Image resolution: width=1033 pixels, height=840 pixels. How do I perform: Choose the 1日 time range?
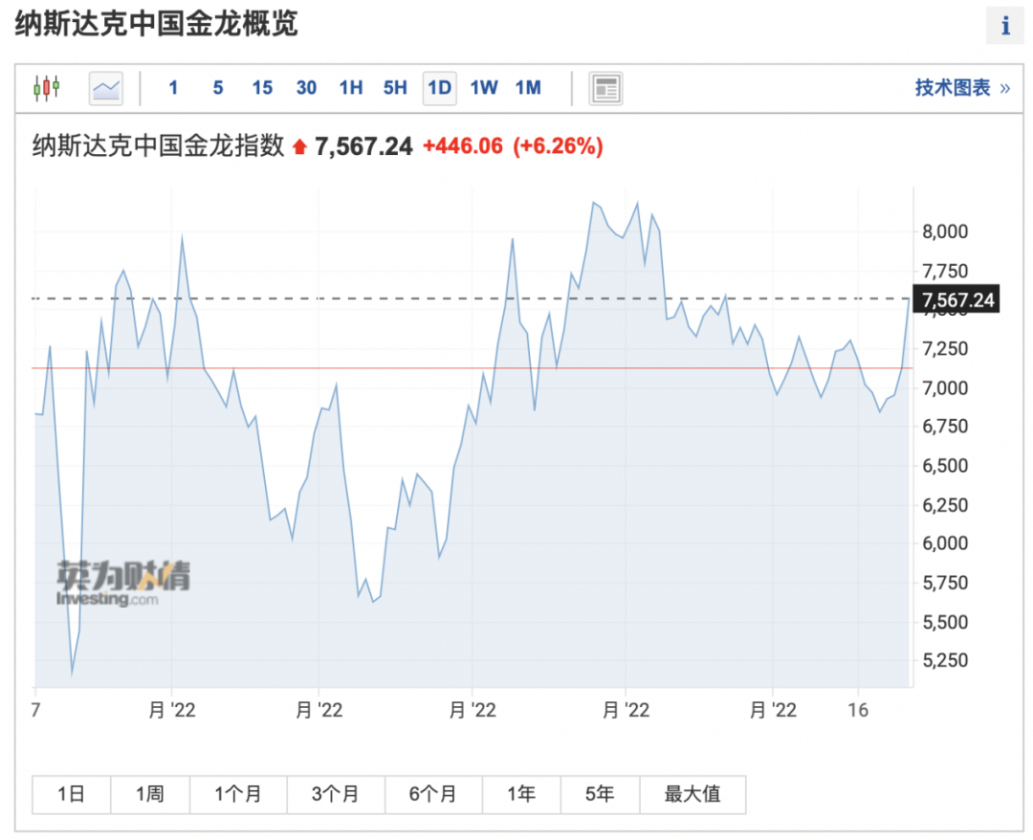coord(71,794)
